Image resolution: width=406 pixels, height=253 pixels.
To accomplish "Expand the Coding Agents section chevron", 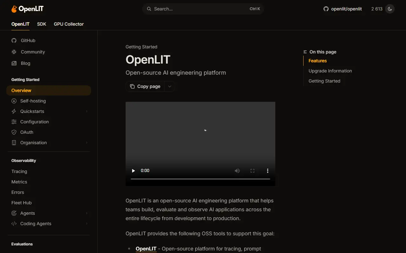I will [87, 224].
